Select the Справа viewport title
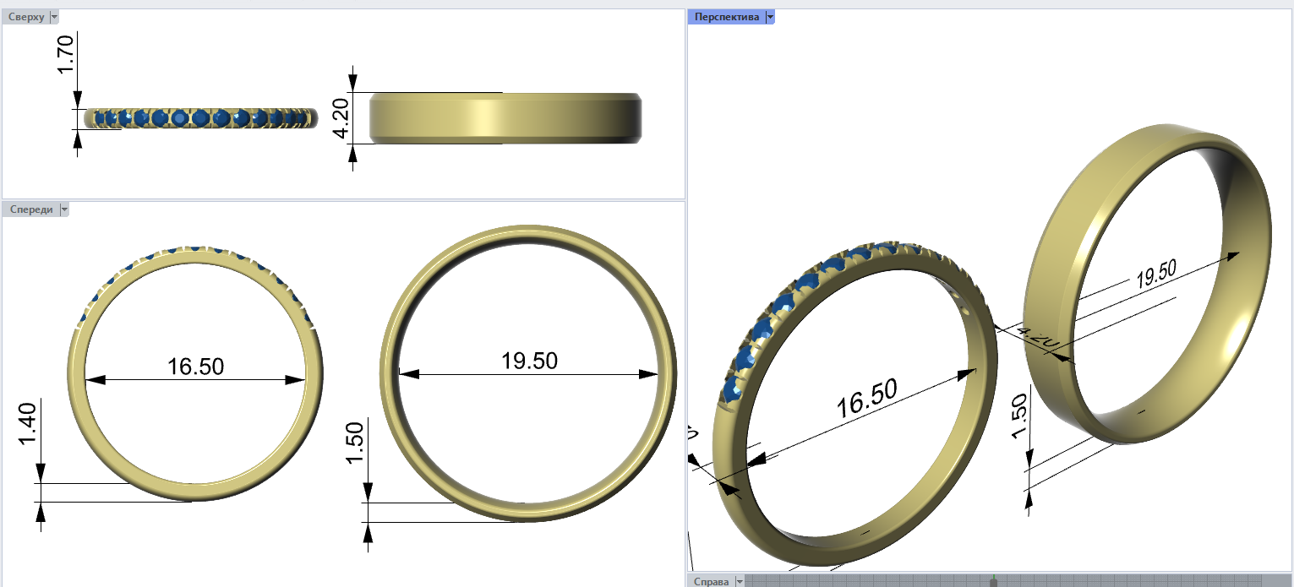 710,581
